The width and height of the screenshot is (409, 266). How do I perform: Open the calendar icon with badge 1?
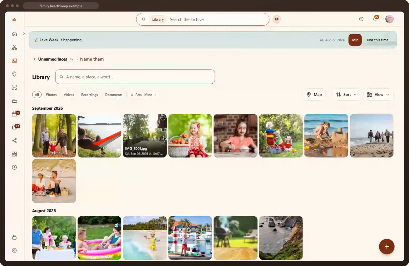[14, 114]
